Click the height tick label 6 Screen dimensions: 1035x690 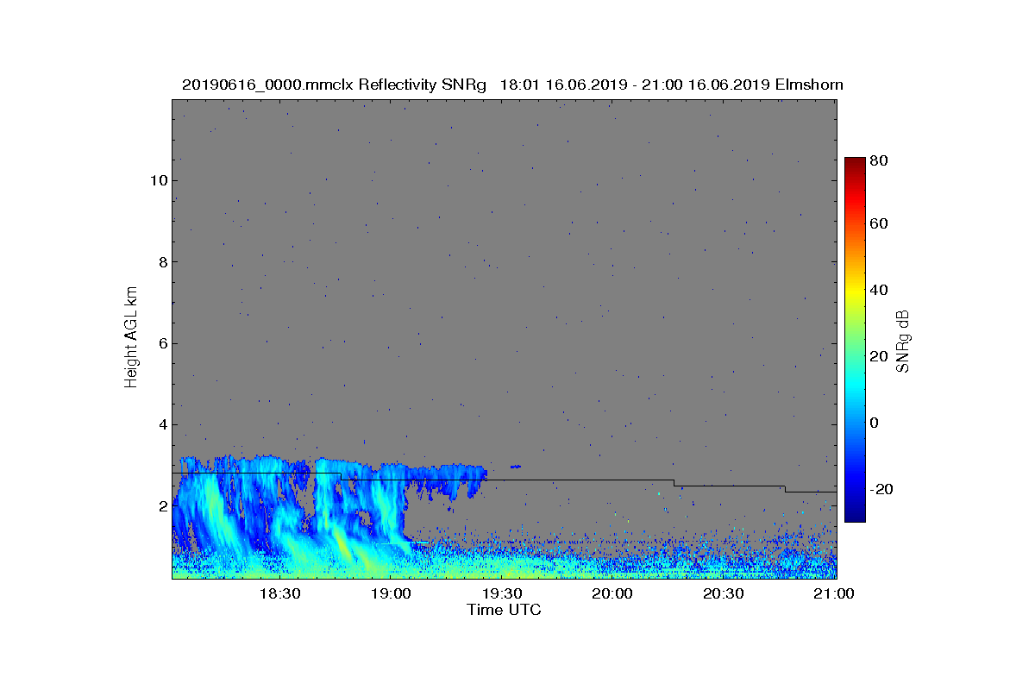pos(161,343)
